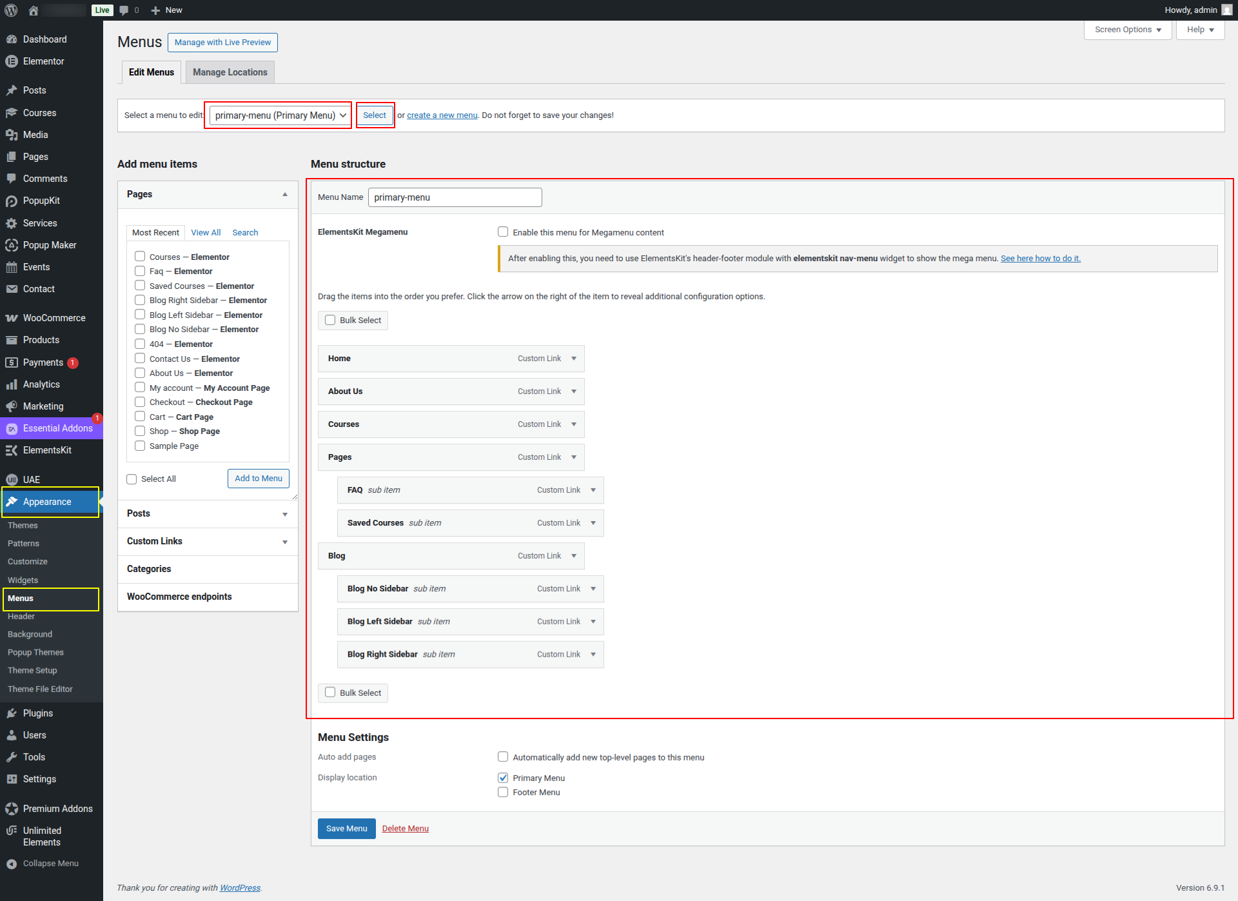1238x901 pixels.
Task: Click the home site icon in admin bar
Action: tap(34, 10)
